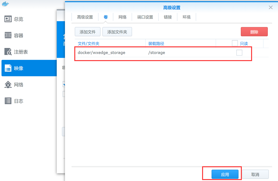Screen dimensions: 278x181
Task: Click 应用 to apply settings
Action: coord(225,174)
